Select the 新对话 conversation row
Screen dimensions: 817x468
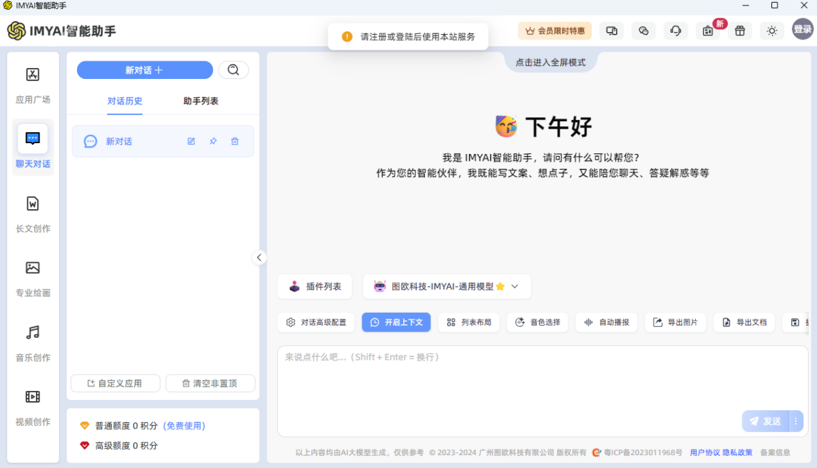(163, 141)
